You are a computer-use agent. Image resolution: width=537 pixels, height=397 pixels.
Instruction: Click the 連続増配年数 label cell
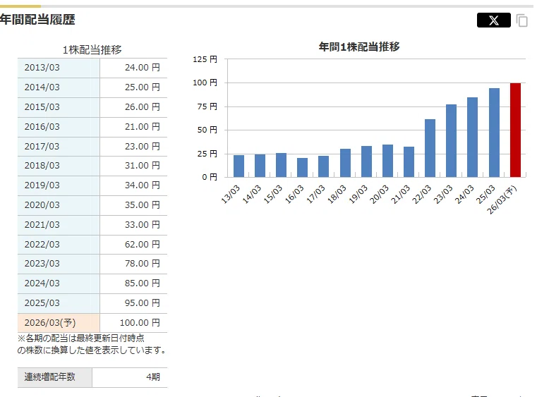[55, 377]
